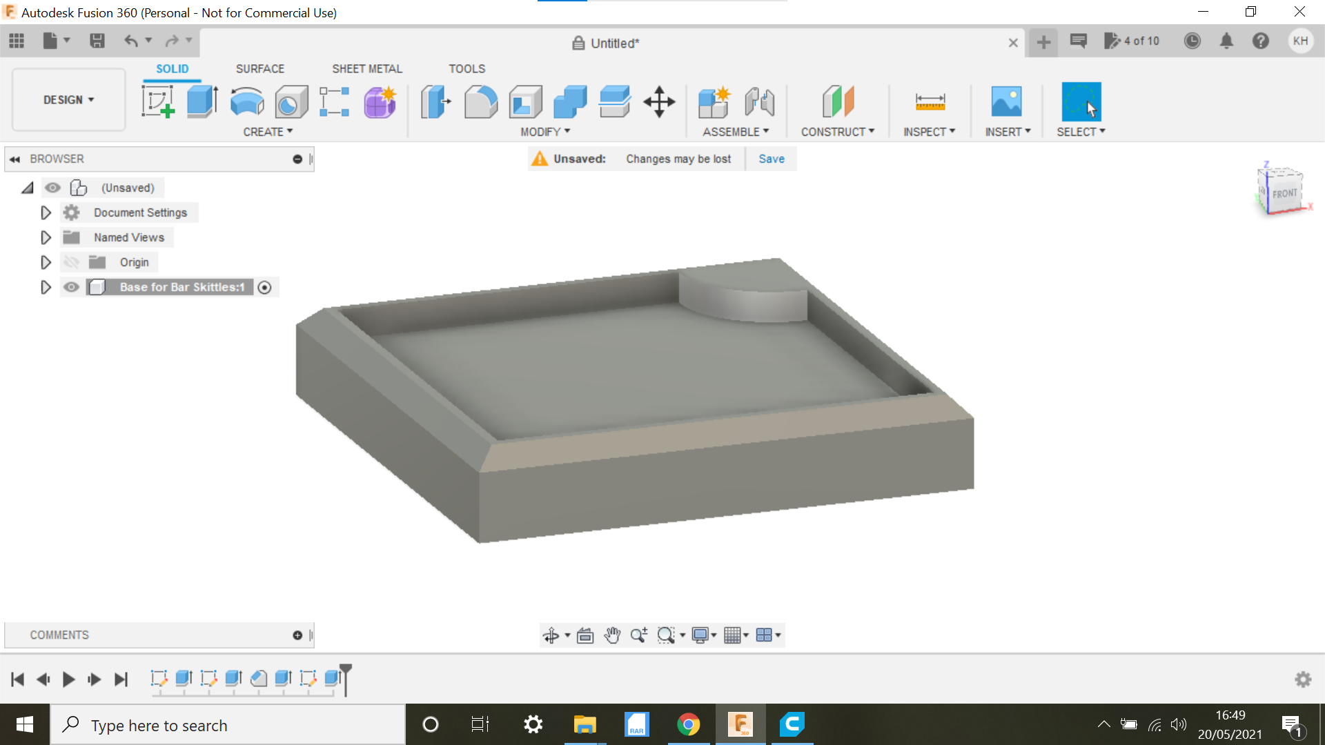
Task: Click the Extrude tool icon
Action: [x=202, y=101]
